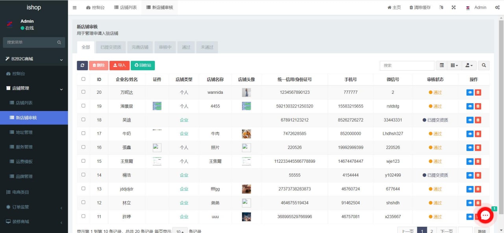
Task: Click the refresh table button
Action: point(82,66)
